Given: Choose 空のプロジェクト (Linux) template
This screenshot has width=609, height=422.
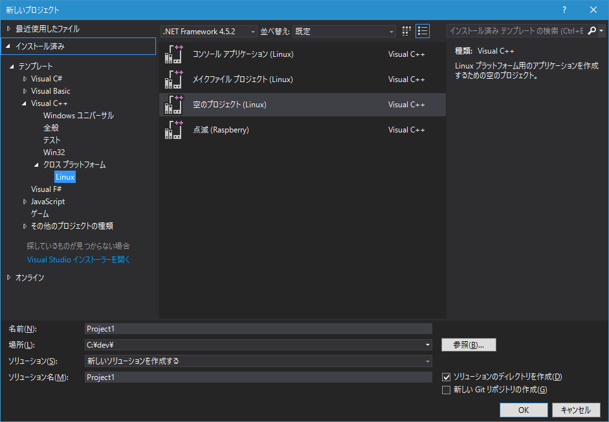Looking at the screenshot, I should point(302,105).
